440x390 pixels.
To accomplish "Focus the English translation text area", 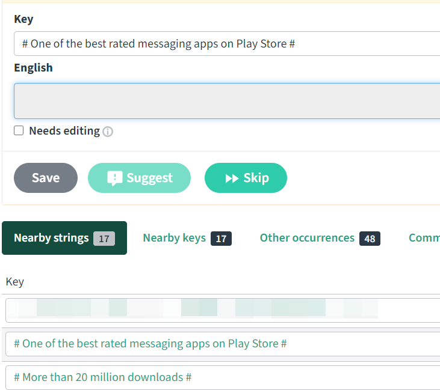I will [x=227, y=101].
